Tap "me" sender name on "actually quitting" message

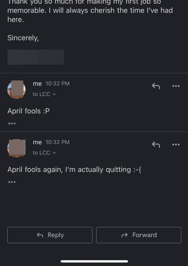(37, 142)
